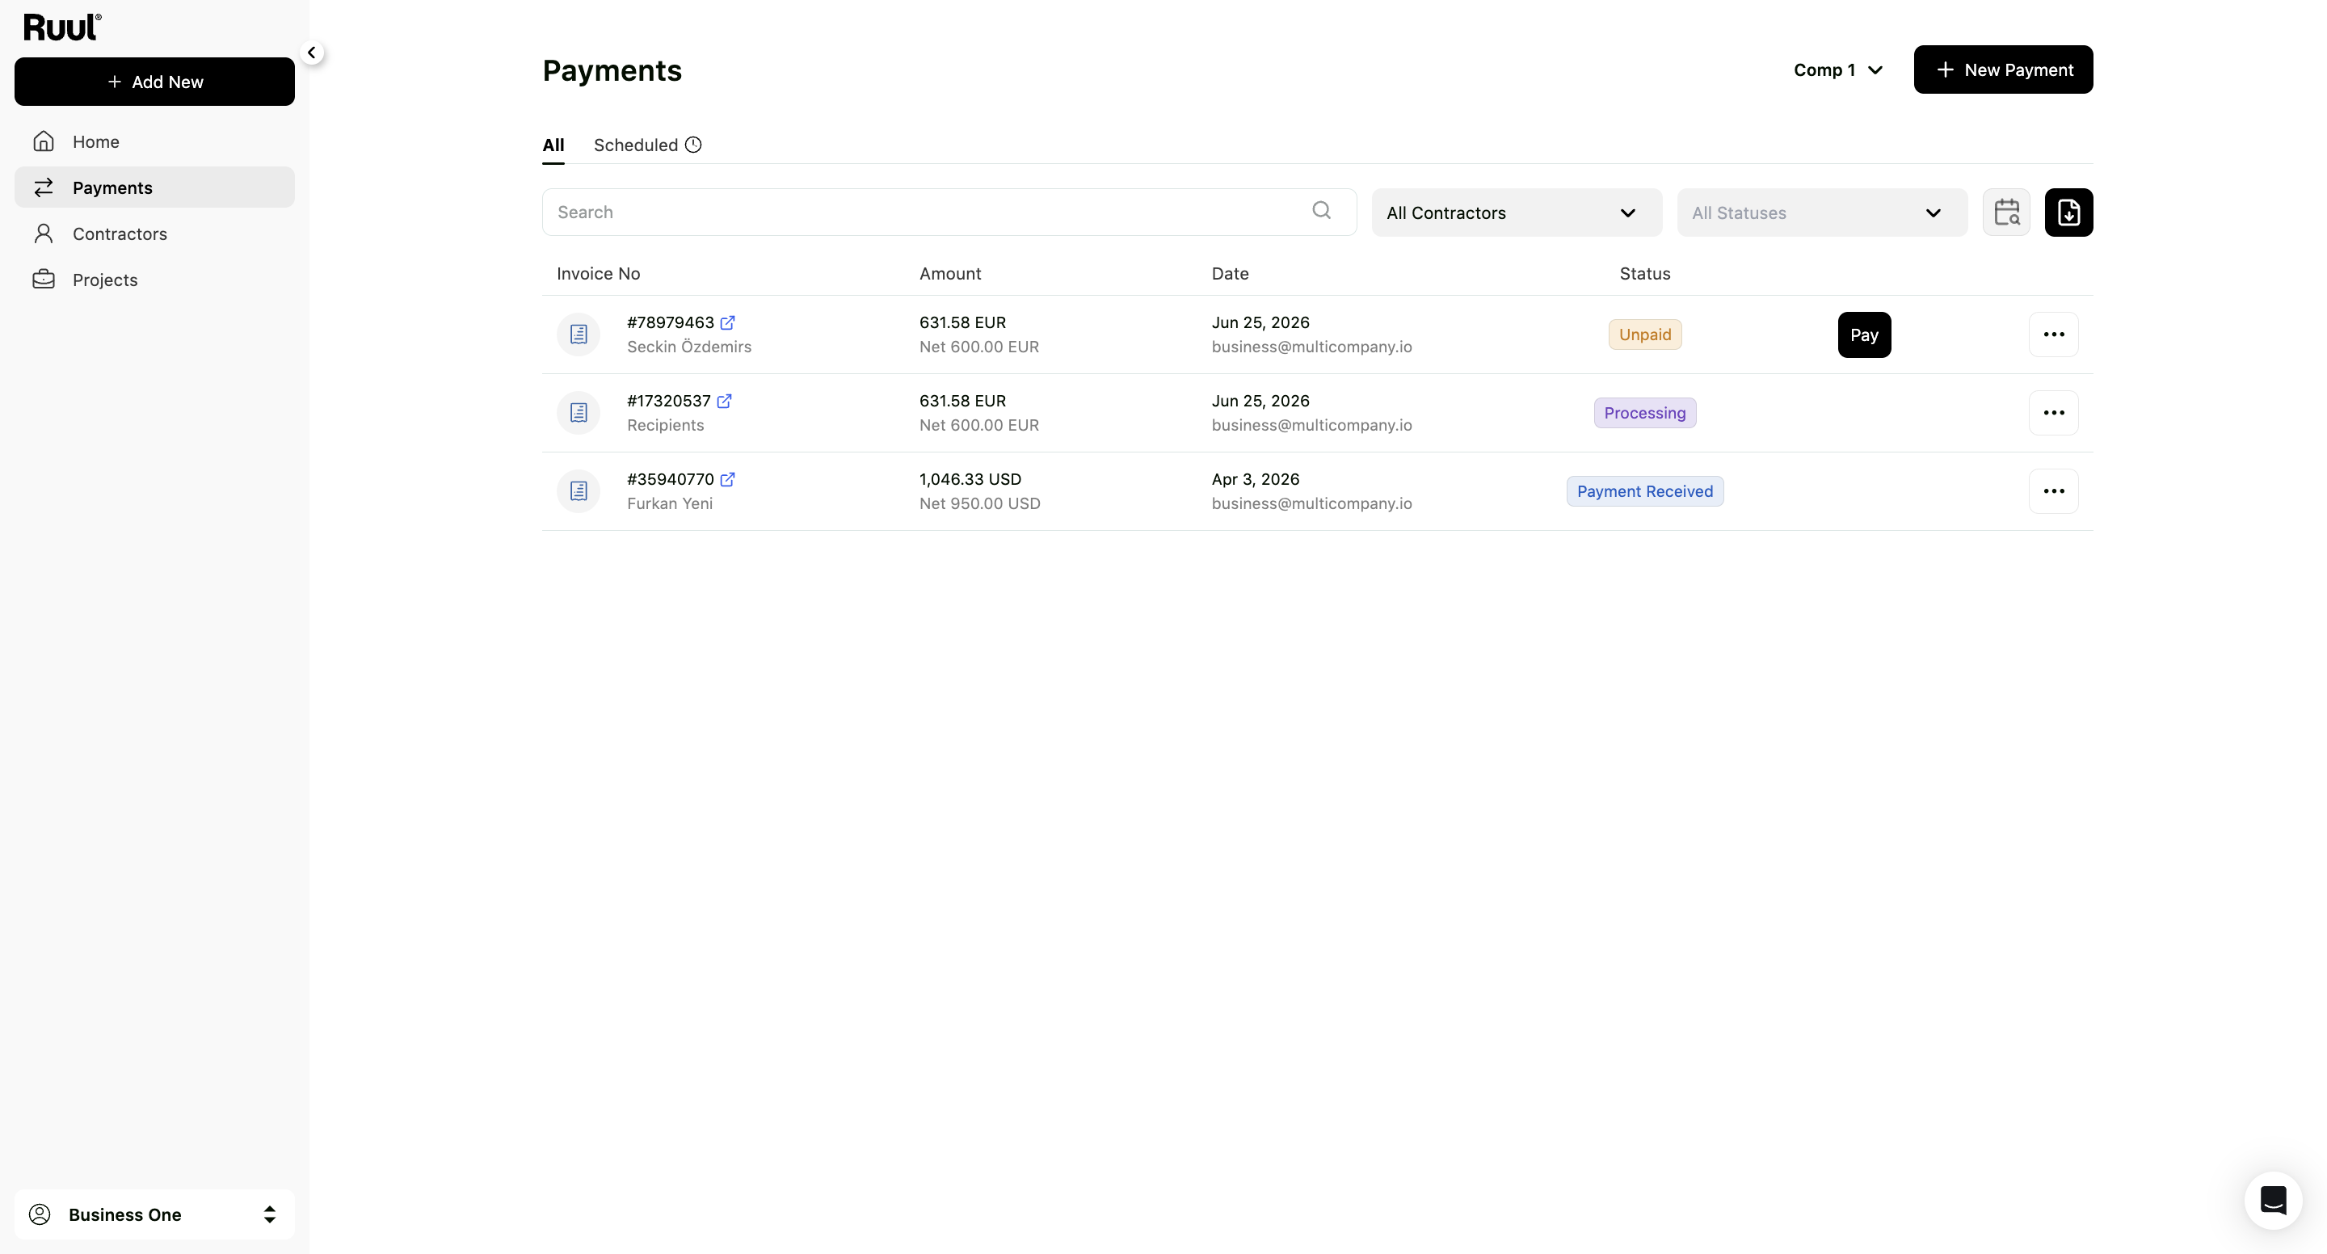
Task: Open external link for invoice #78979463
Action: point(727,322)
